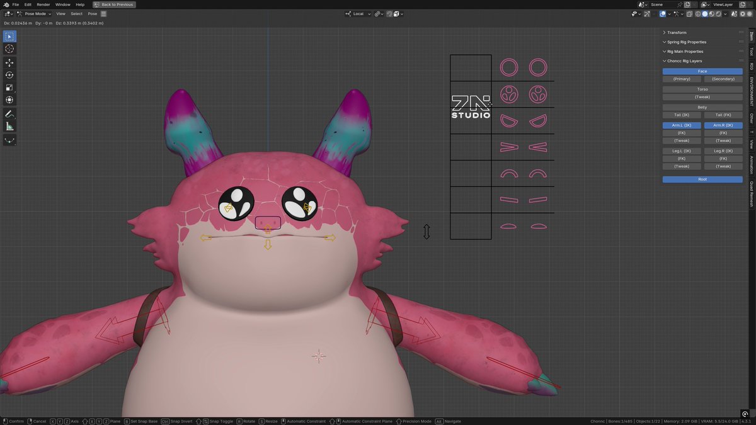The width and height of the screenshot is (756, 425).
Task: Toggle the (Secondary) face layer
Action: click(723, 79)
